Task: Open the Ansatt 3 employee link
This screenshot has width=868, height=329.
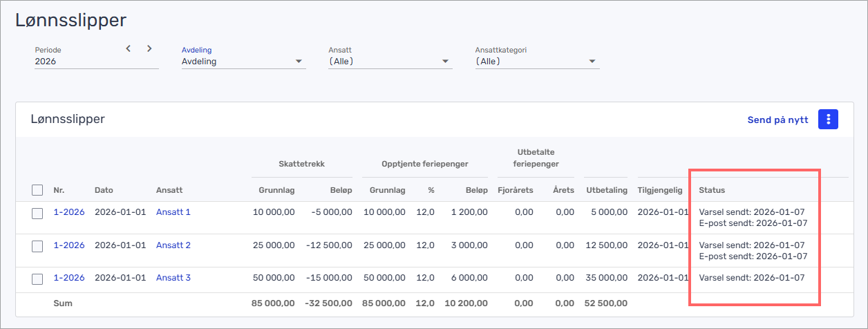Action: point(173,278)
